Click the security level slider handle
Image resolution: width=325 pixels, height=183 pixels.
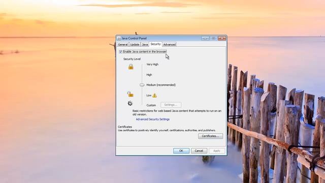[x=142, y=85]
